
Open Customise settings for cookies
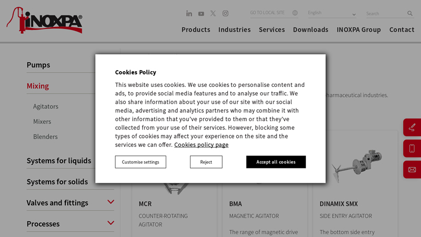pos(141,162)
